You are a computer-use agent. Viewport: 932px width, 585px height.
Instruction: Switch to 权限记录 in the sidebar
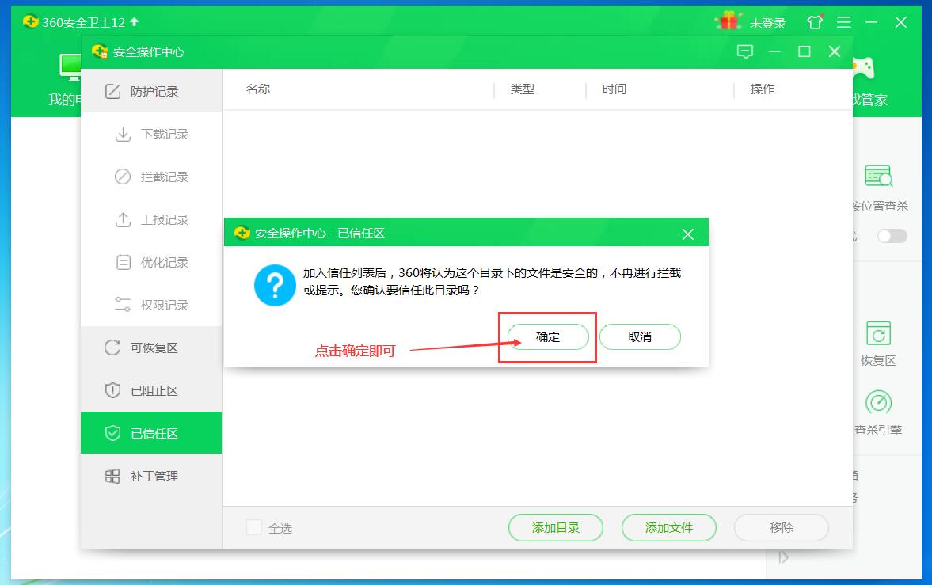tap(151, 305)
